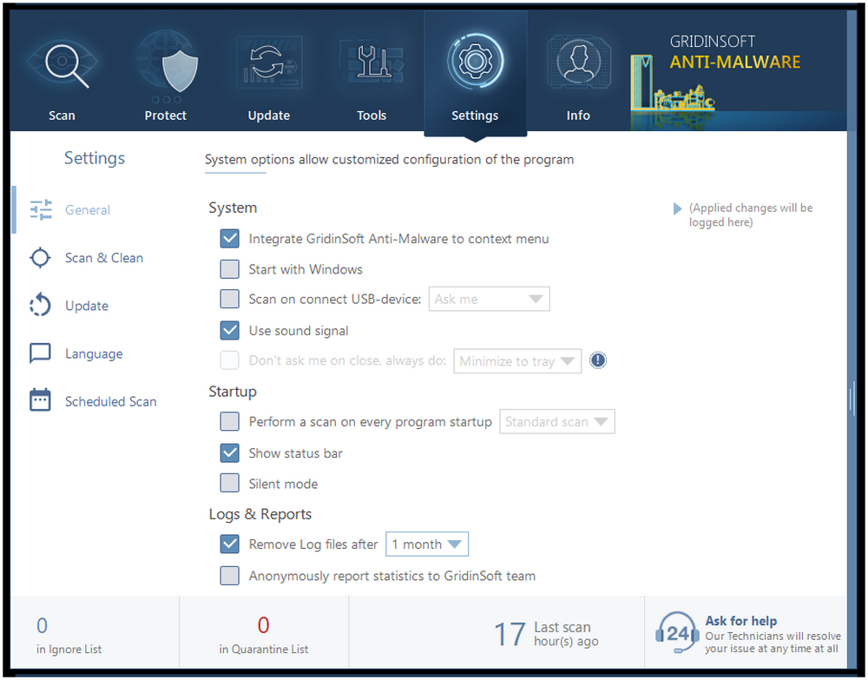Screen dimensions: 868x680
Task: Enable Start with Windows
Action: coord(230,269)
